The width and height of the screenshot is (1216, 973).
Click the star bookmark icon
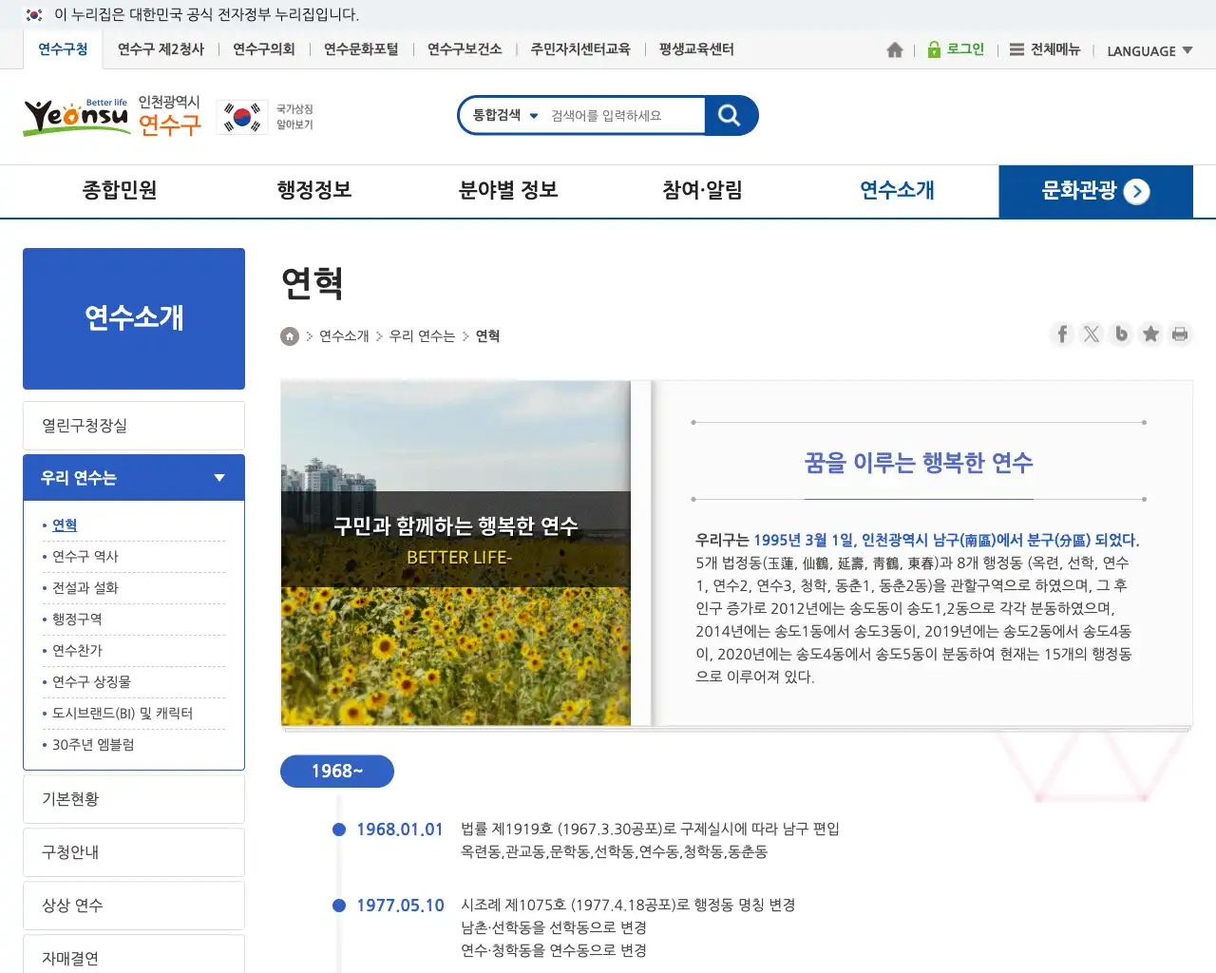point(1150,334)
